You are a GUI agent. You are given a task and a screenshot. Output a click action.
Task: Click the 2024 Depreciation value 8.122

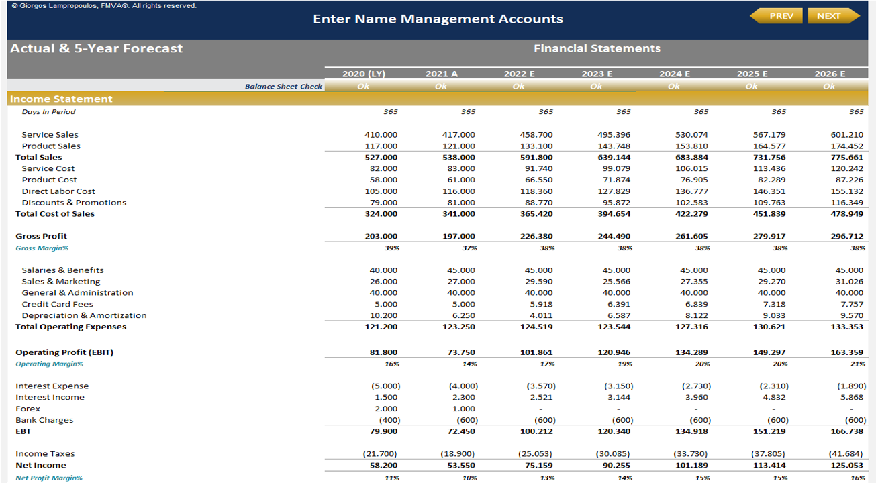click(696, 316)
